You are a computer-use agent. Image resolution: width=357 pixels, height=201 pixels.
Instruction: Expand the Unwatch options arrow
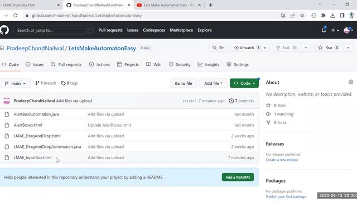[265, 48]
